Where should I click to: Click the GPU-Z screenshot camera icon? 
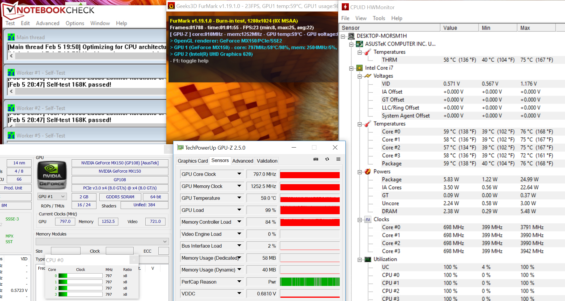[x=316, y=159]
